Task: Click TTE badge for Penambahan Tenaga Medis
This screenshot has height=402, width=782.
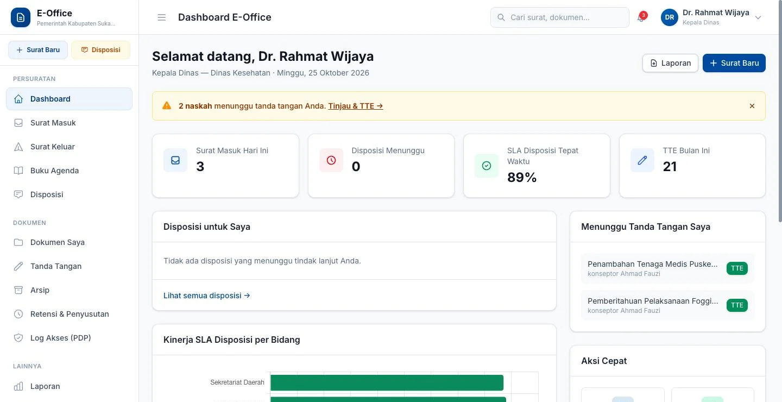Action: 737,268
